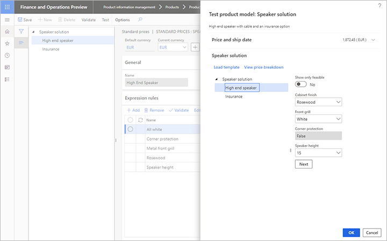This screenshot has width=387, height=241.
Task: Click the select-all circle in the grid header
Action: pos(130,120)
